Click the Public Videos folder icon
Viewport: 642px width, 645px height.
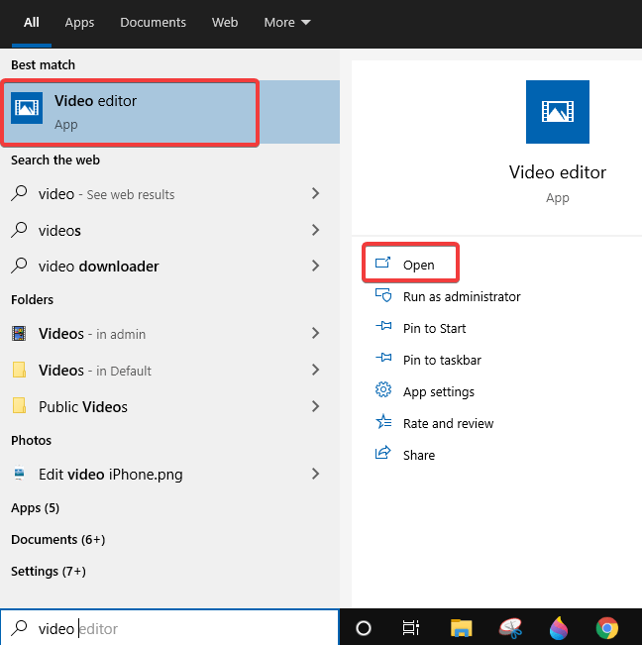pyautogui.click(x=19, y=405)
